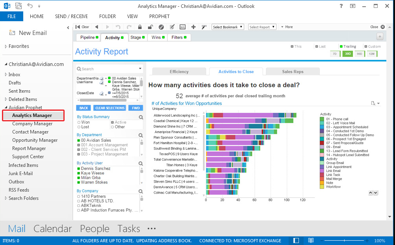The width and height of the screenshot is (395, 245).
Task: Switch to the Pipeline tab
Action: click(89, 37)
